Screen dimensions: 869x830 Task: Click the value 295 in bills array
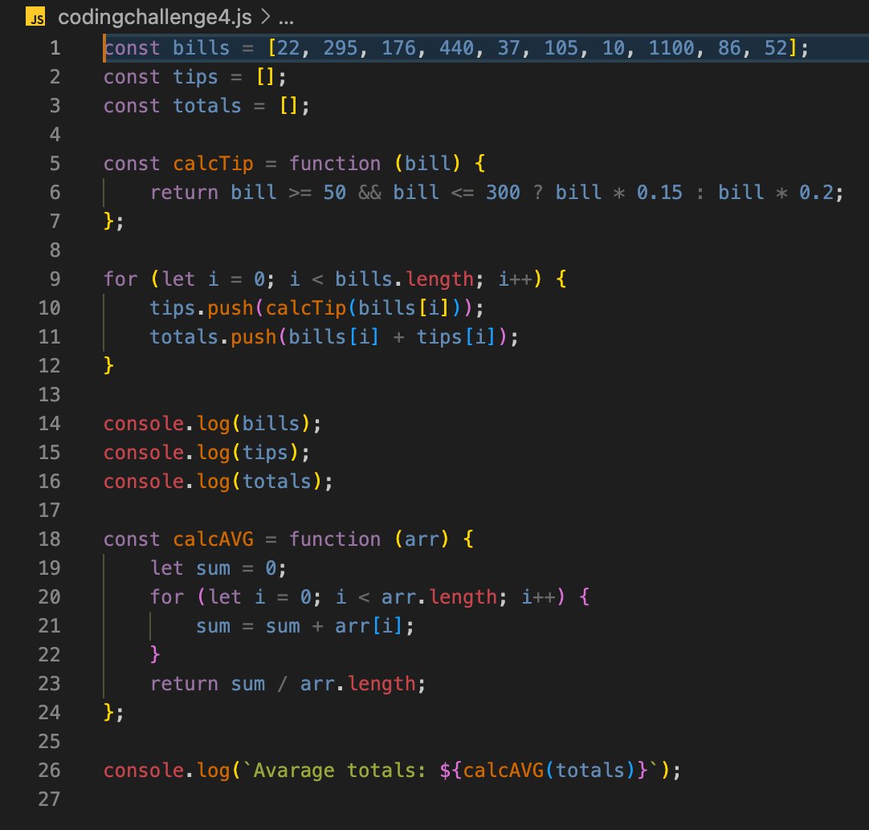(341, 47)
